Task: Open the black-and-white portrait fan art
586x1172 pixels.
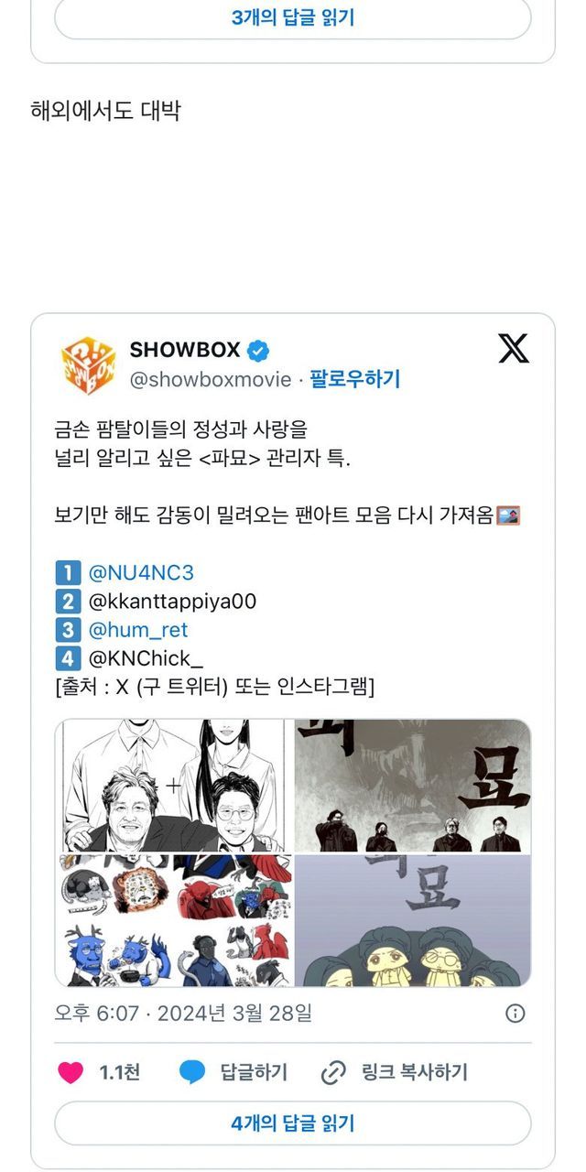Action: point(174,786)
